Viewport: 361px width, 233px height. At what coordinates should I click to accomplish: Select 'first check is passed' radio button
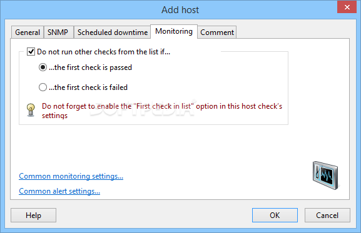[43, 67]
